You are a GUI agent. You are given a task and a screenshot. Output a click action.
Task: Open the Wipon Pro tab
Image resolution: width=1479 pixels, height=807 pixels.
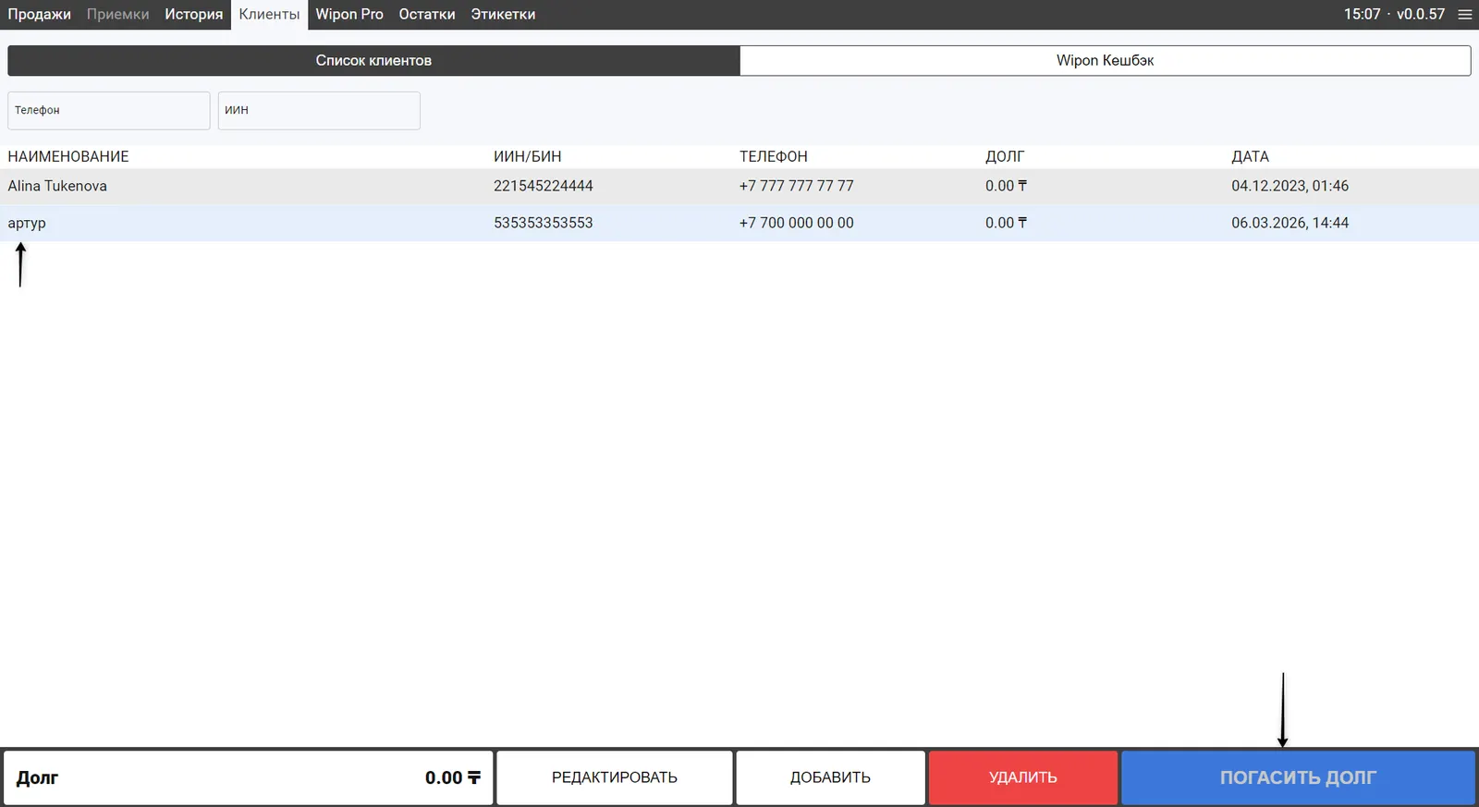pos(348,15)
